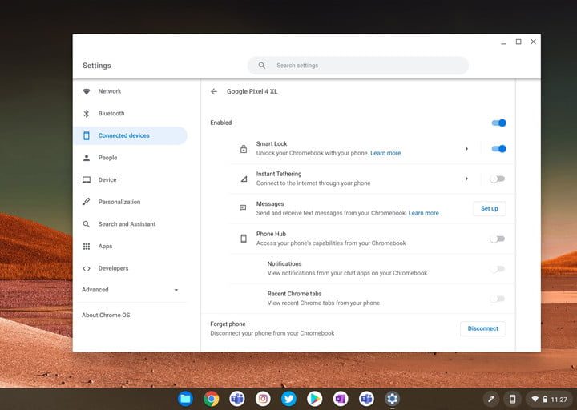Enable the Instant Tethering toggle
Viewport: 577px width, 410px height.
coord(498,179)
